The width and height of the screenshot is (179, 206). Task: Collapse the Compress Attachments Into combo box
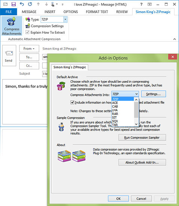136,94
